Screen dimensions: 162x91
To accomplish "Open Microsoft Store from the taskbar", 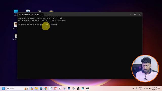I will click(x=41, y=88).
